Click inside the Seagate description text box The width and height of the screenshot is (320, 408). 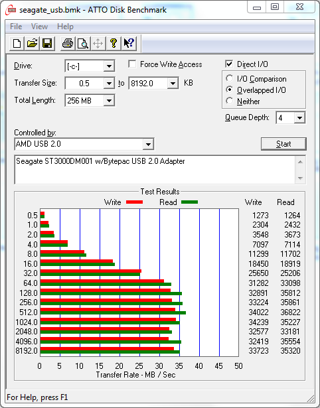click(155, 170)
